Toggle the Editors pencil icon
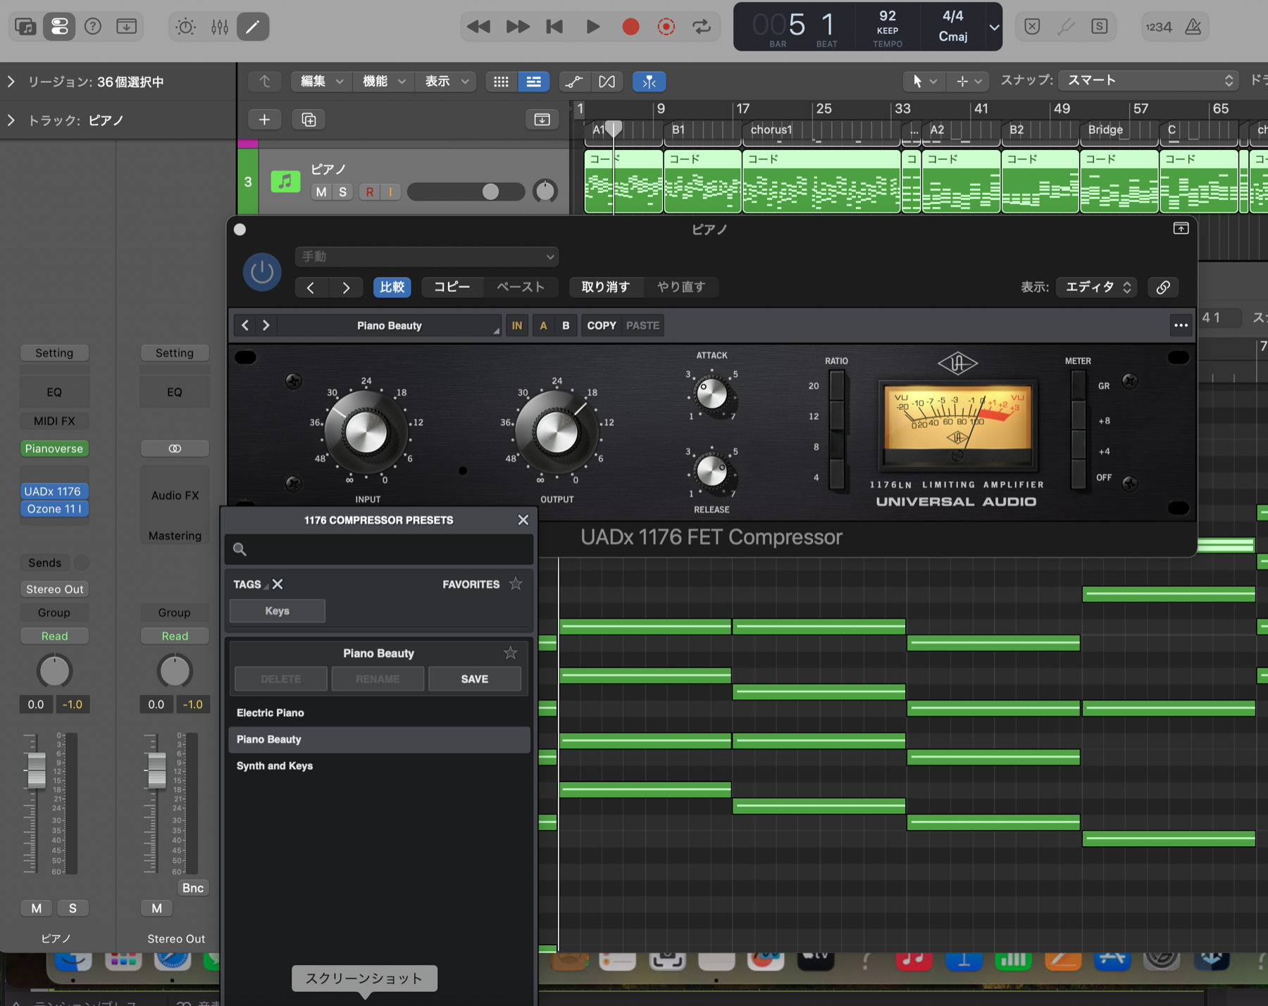Viewport: 1268px width, 1006px height. [x=253, y=27]
